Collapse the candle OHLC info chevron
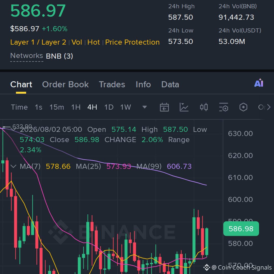The width and height of the screenshot is (274, 274). (13, 129)
